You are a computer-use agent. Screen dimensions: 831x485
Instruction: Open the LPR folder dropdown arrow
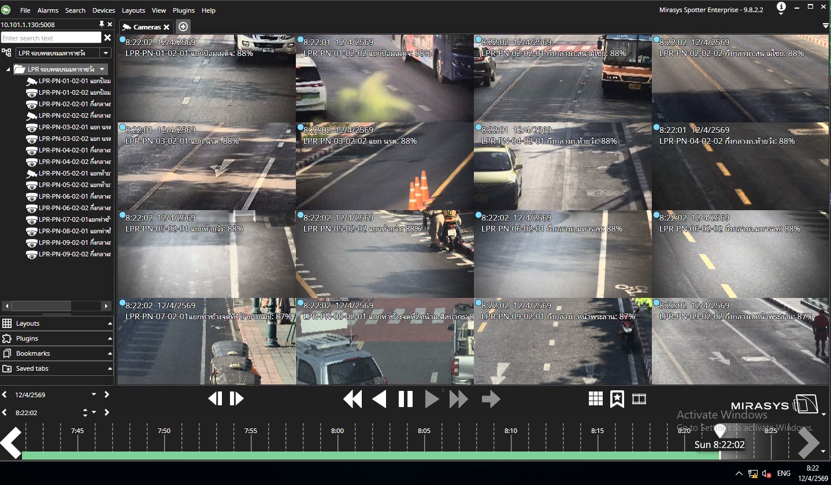[102, 69]
